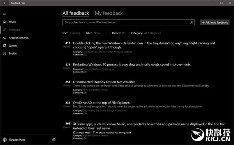
Task: Click the feedback search input field
Action: pos(128,22)
